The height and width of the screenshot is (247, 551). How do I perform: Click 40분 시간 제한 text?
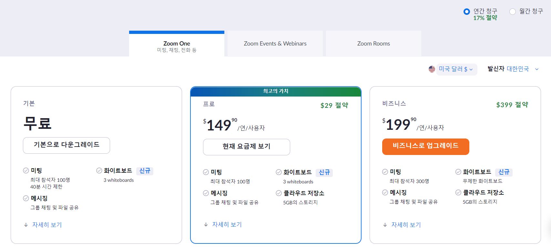(x=46, y=187)
